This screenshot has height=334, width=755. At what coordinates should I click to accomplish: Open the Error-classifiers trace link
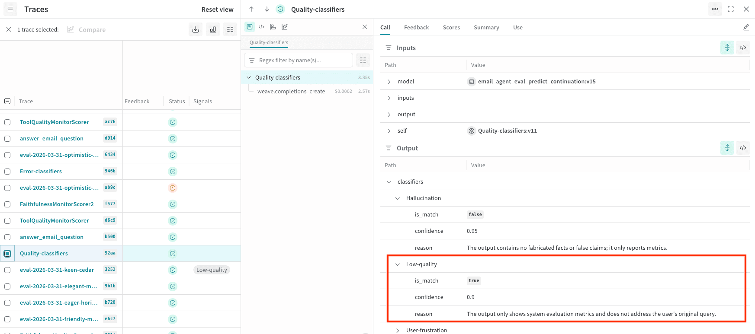(41, 172)
